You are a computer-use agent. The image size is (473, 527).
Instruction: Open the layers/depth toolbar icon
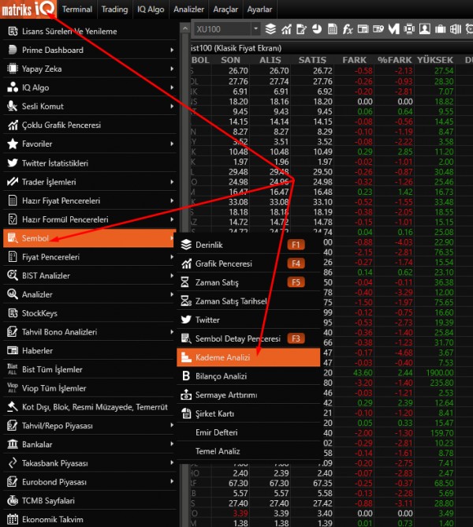coord(270,29)
